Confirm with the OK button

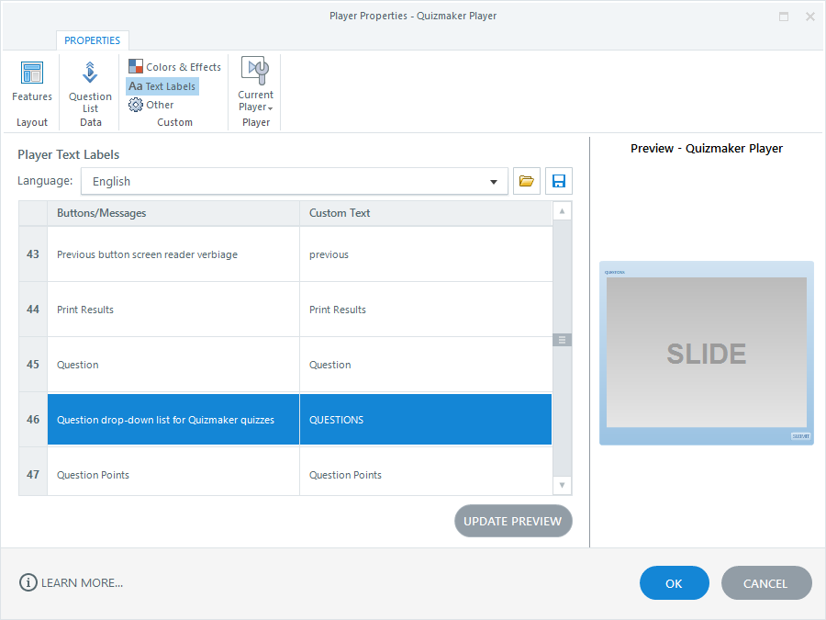(674, 583)
